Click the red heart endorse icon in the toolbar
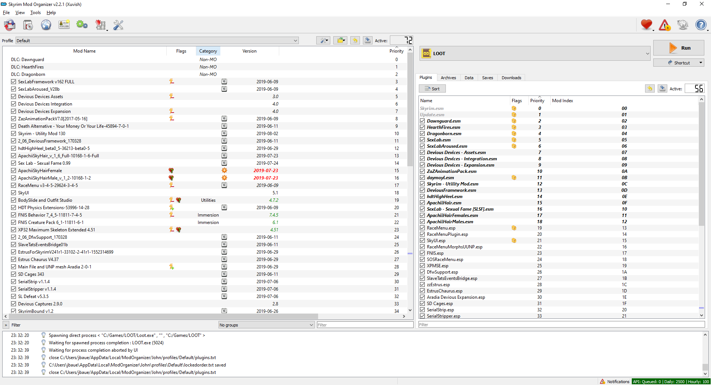The width and height of the screenshot is (711, 385). [647, 25]
